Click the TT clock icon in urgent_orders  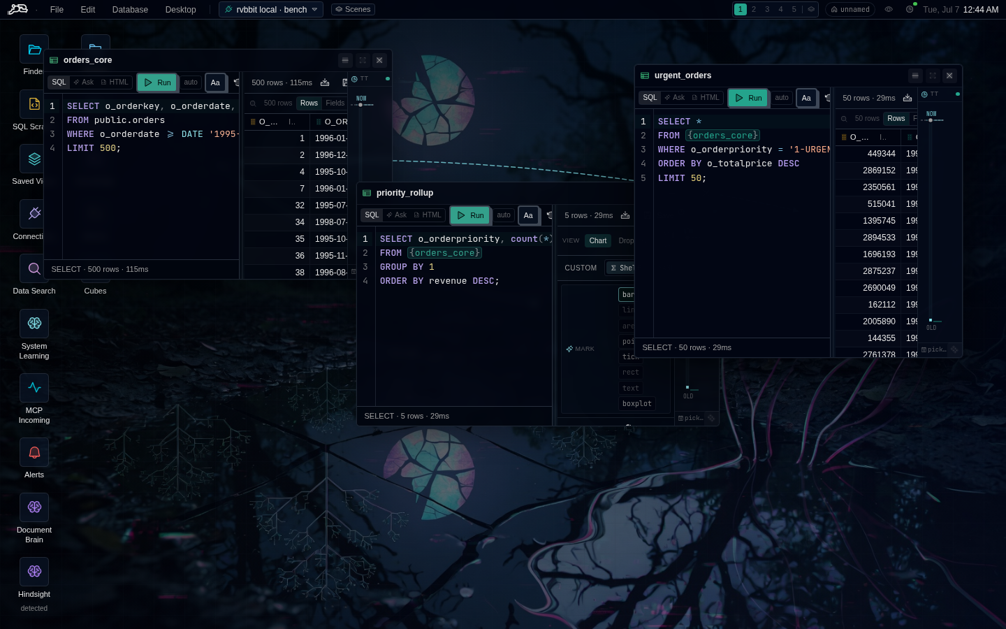pos(924,94)
